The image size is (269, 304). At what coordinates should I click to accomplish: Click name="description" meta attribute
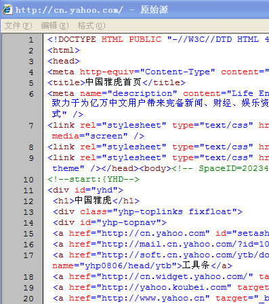[x=129, y=93]
